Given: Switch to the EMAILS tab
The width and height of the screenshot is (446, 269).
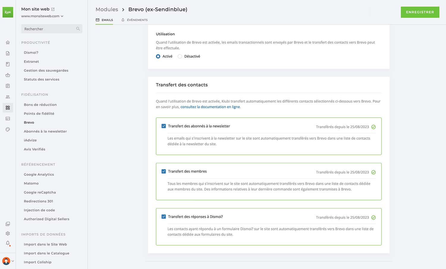Looking at the screenshot, I should click(x=104, y=20).
